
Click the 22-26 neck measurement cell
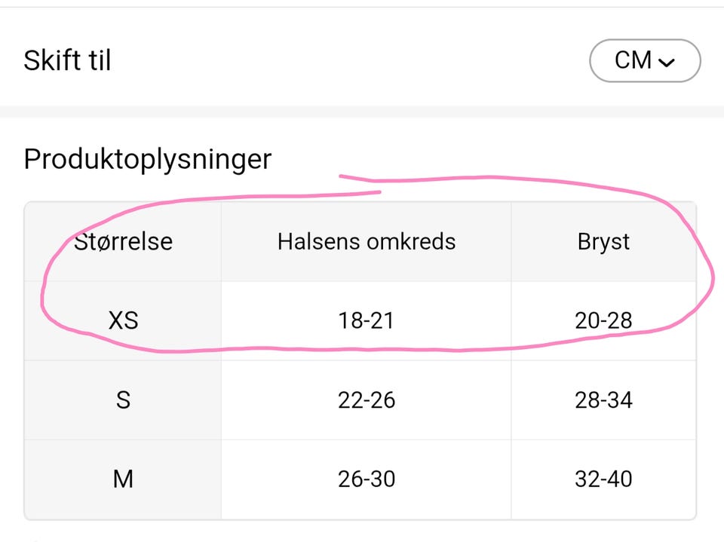click(367, 400)
